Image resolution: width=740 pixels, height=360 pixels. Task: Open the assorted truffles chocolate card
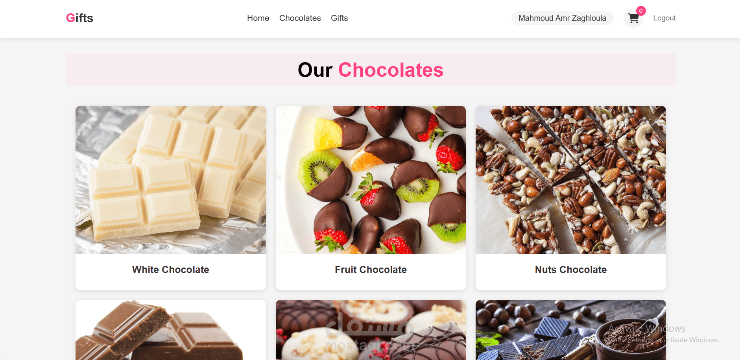click(x=371, y=330)
